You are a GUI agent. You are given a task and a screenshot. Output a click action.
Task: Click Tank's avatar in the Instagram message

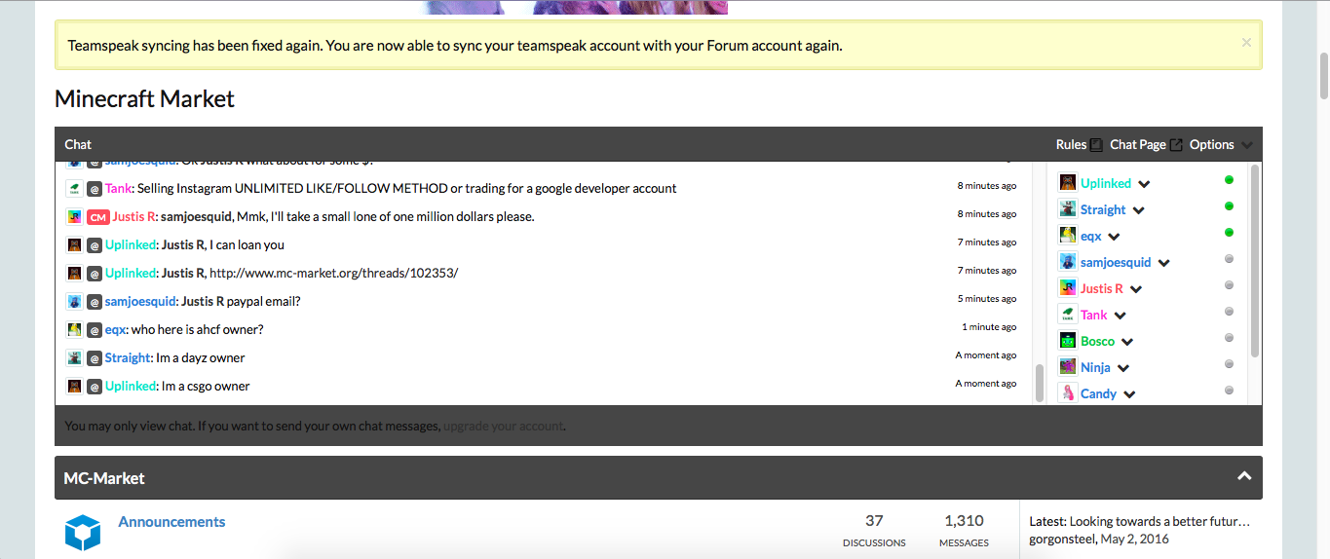tap(74, 188)
